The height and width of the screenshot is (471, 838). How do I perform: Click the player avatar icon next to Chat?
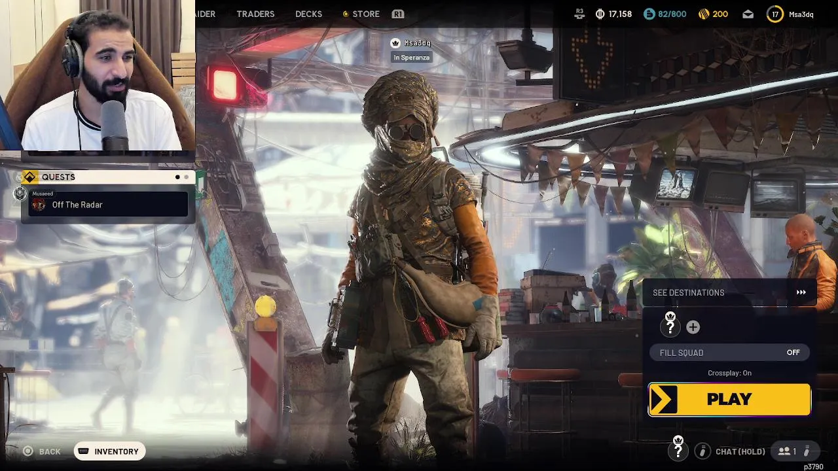pyautogui.click(x=678, y=449)
